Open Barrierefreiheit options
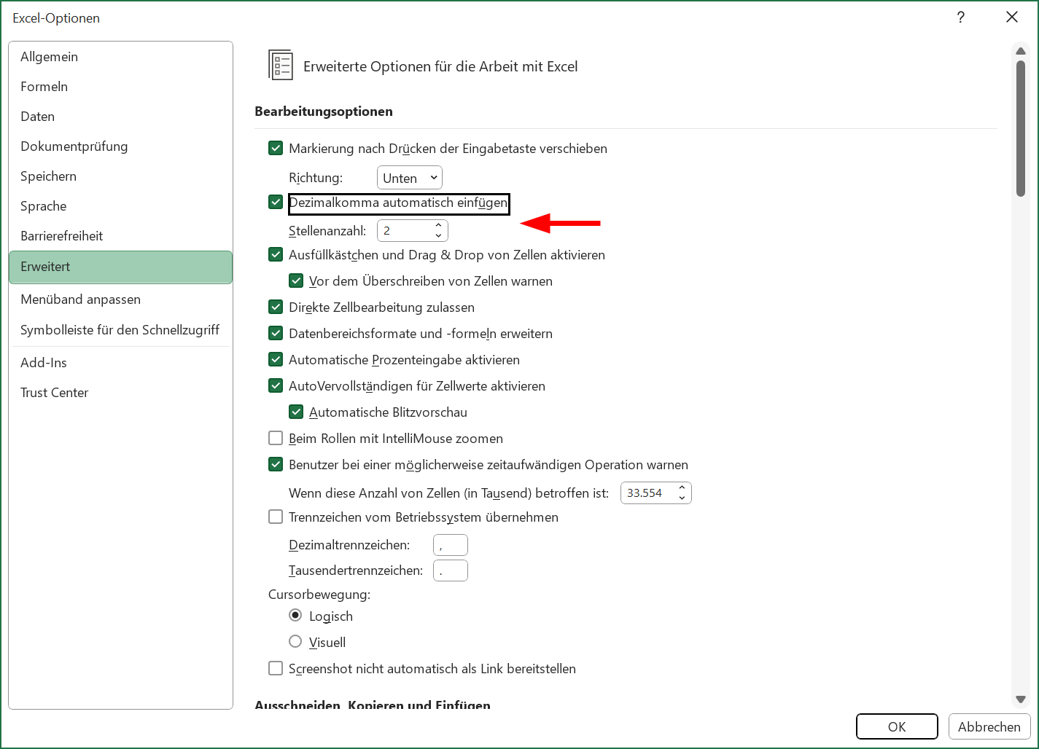The image size is (1039, 749). [121, 236]
